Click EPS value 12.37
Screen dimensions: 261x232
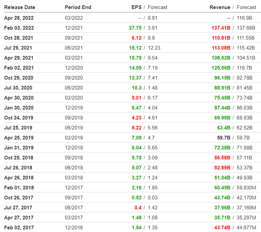[x=135, y=78]
